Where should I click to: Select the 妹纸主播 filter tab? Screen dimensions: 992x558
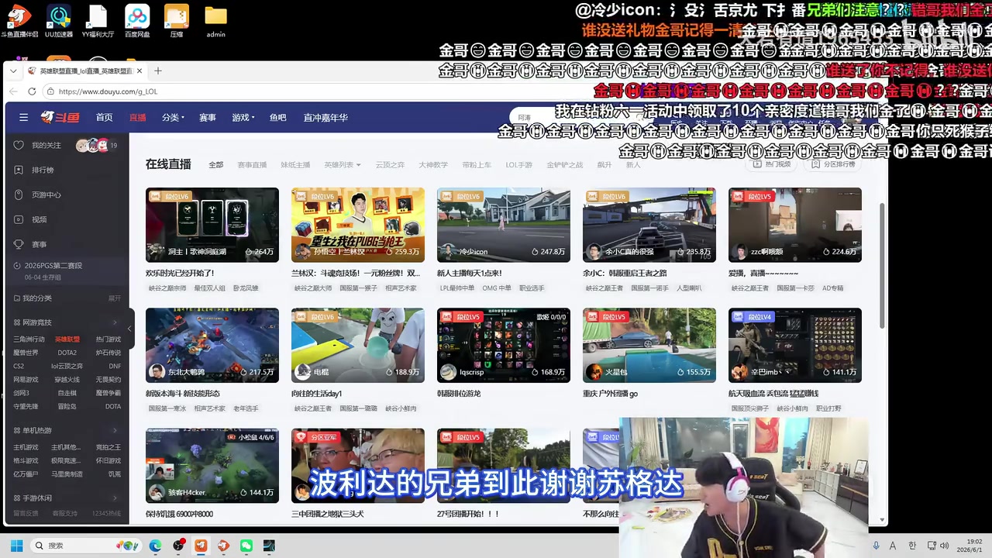[295, 164]
